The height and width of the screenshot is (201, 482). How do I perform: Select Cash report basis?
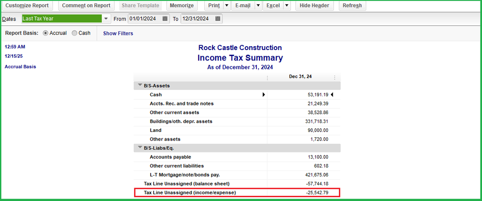(74, 33)
